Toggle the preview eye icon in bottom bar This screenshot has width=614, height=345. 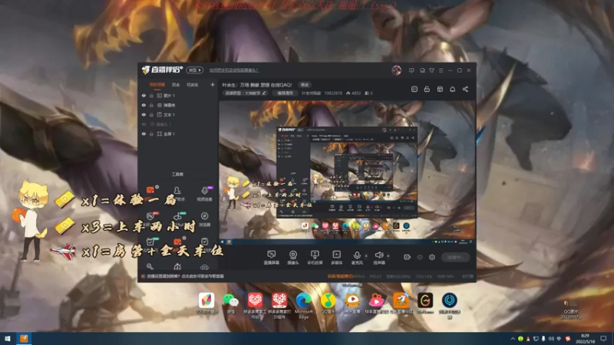[x=420, y=257]
